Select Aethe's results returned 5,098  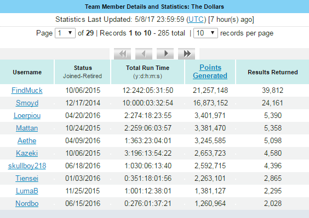point(273,141)
